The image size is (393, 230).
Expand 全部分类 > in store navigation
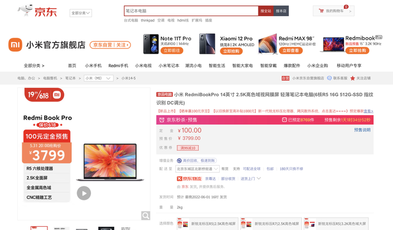click(x=34, y=66)
